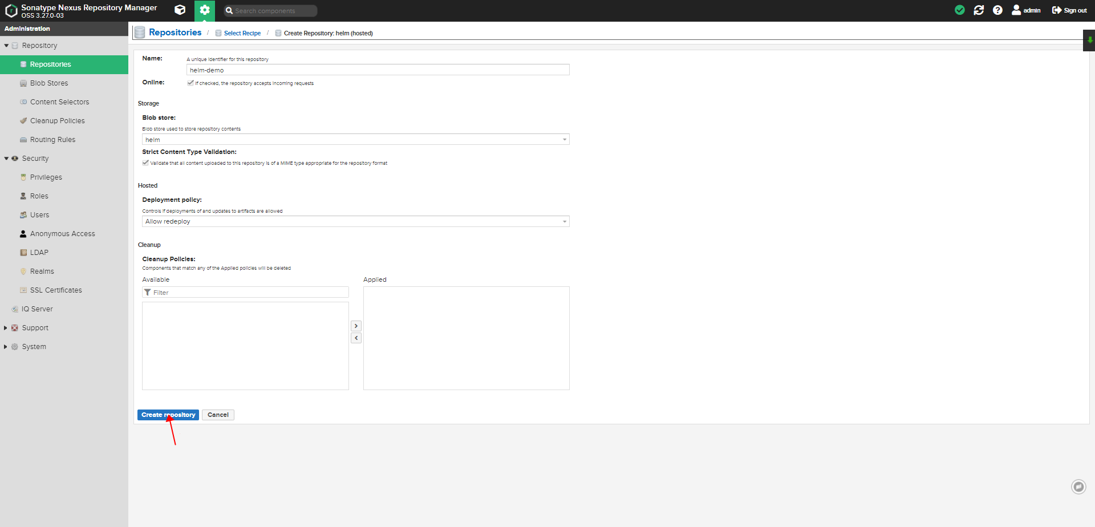Move selected policy back to Available
The height and width of the screenshot is (527, 1095).
tap(356, 338)
